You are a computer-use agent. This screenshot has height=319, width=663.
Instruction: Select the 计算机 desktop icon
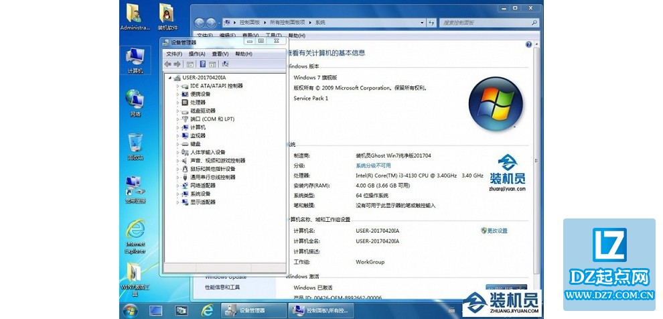tap(135, 60)
